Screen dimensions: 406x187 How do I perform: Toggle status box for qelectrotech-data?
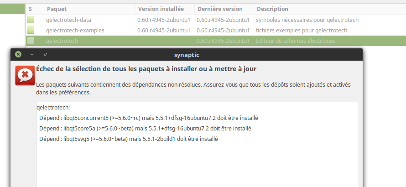coord(31,20)
